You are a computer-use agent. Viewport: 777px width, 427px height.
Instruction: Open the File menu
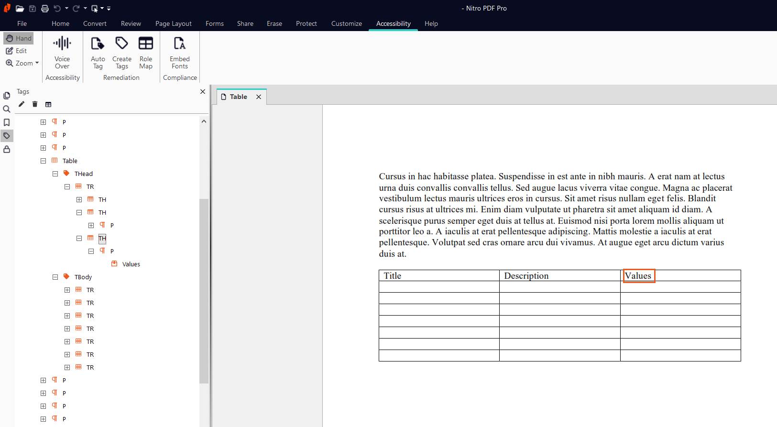coord(22,23)
